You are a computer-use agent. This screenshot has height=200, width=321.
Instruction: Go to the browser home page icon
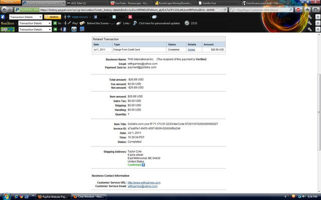click(x=307, y=9)
